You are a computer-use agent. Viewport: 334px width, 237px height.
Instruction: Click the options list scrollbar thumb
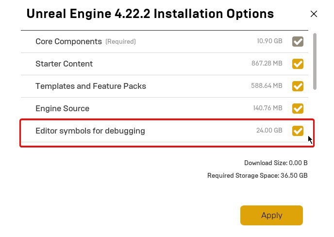pos(315,61)
